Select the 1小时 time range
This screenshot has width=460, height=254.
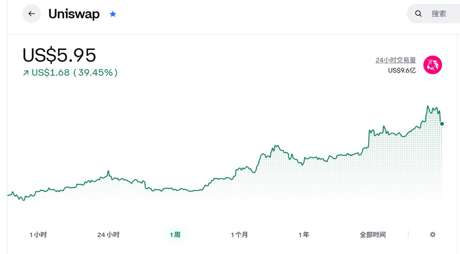coord(38,234)
